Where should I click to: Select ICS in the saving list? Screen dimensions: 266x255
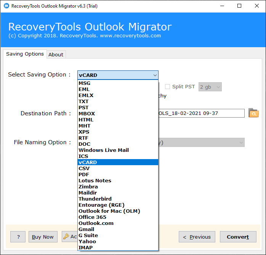tap(118, 156)
